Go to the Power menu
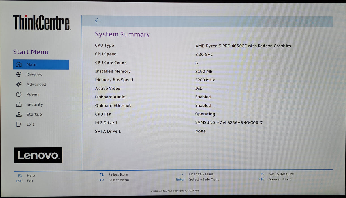Image resolution: width=346 pixels, height=198 pixels. tap(33, 94)
